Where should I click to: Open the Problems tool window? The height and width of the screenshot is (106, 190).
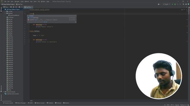coord(50,103)
